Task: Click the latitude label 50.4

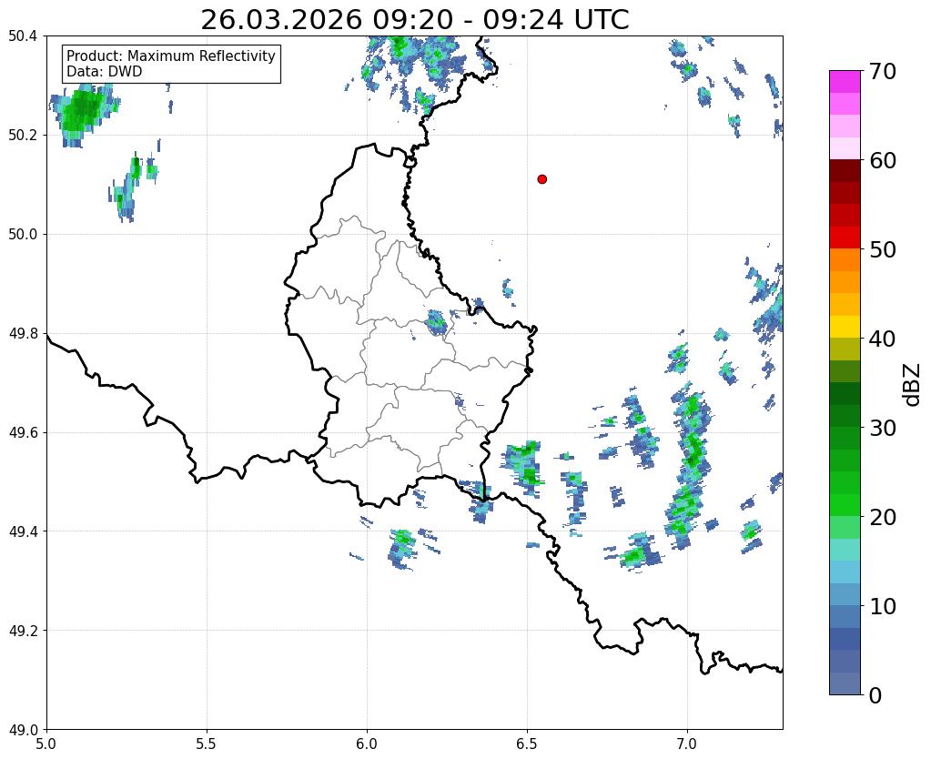Action: tap(23, 36)
